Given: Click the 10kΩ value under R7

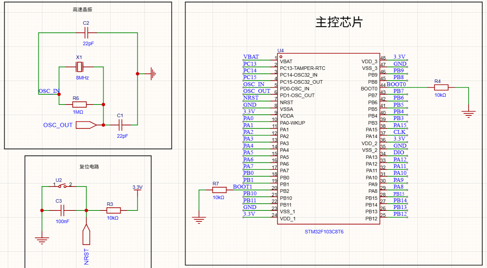Looking at the screenshot, I should pyautogui.click(x=218, y=197).
